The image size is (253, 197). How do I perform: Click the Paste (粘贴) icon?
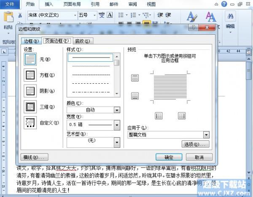(x=8, y=16)
